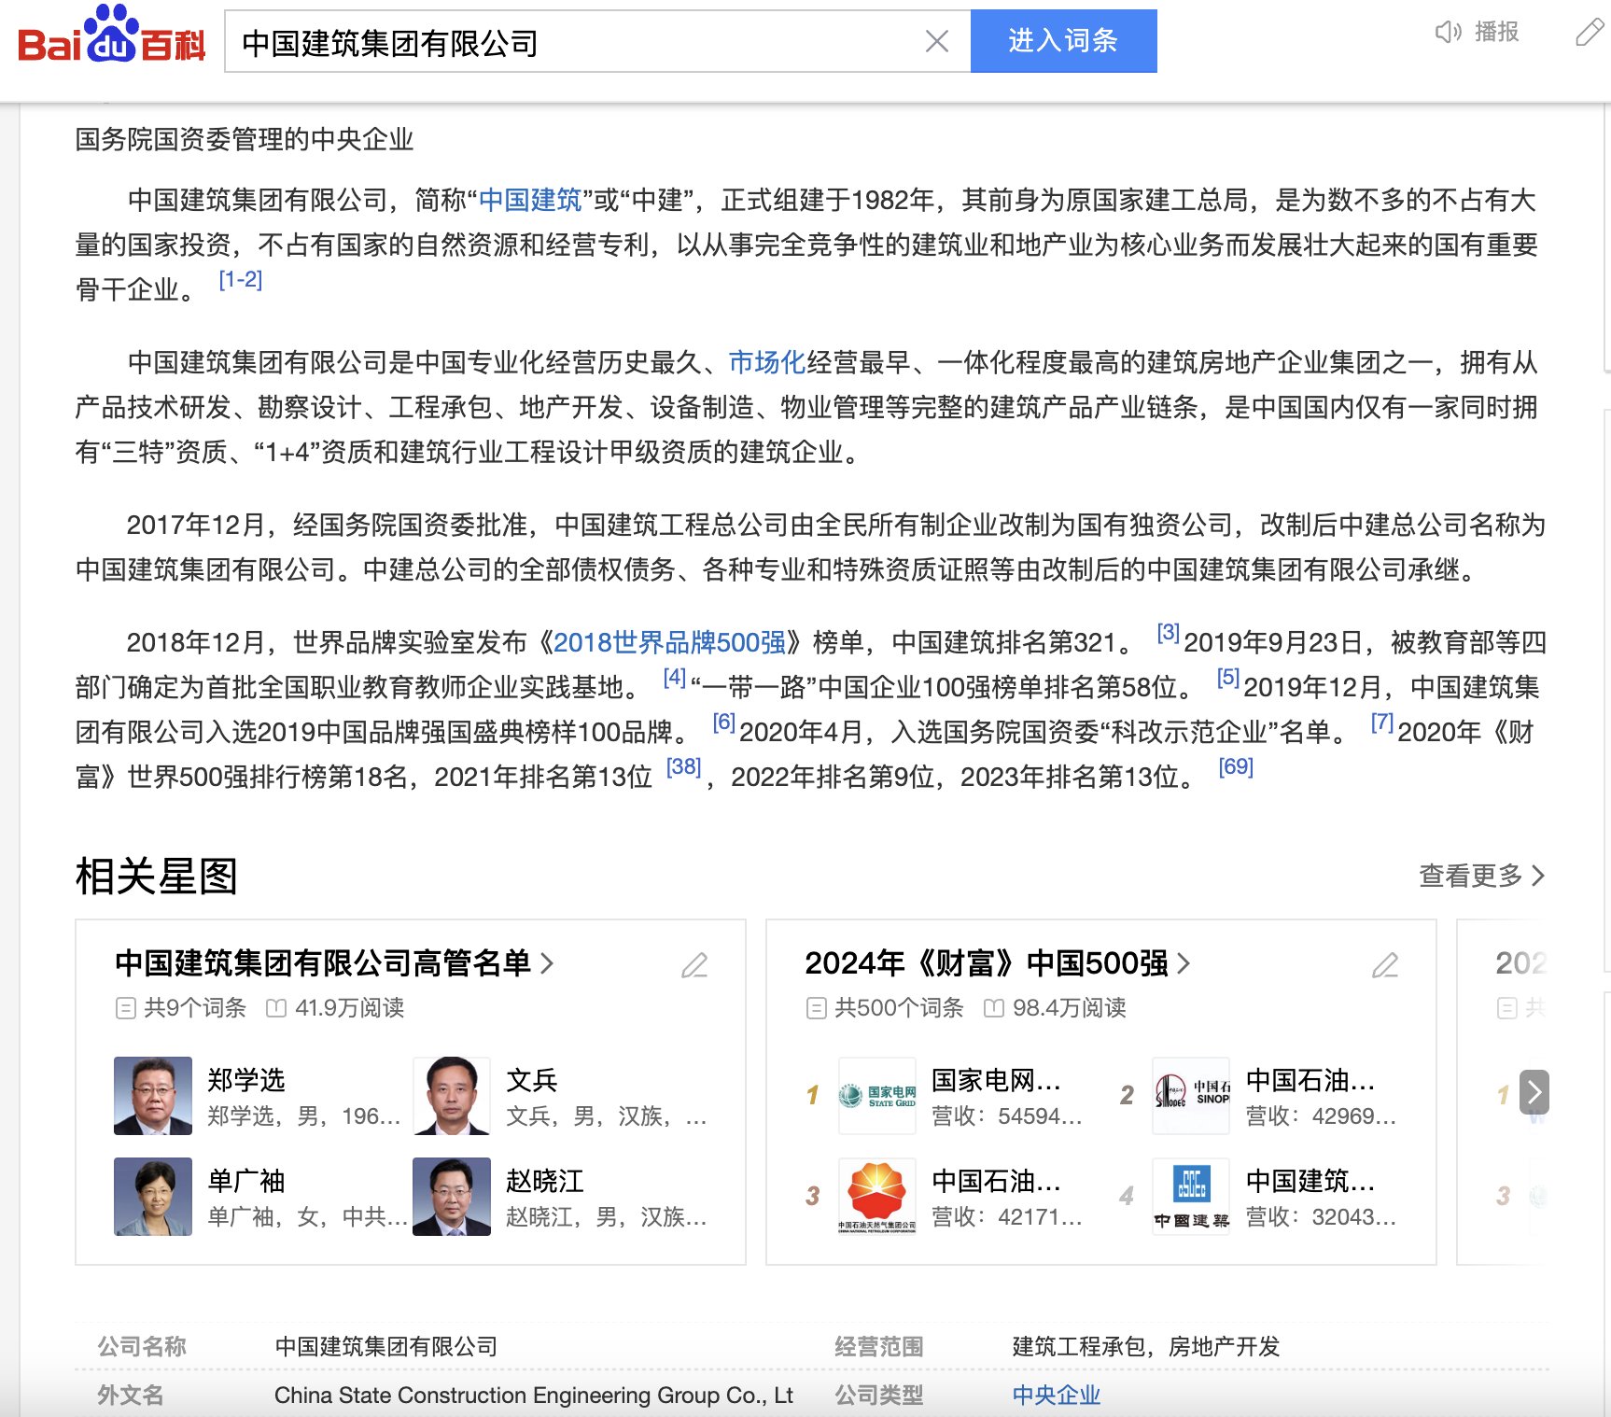Open the 2018世界品牌500强 link
The image size is (1611, 1417).
[669, 642]
